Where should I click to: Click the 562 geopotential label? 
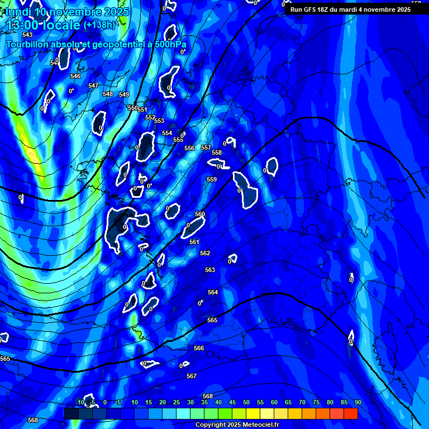(205, 253)
